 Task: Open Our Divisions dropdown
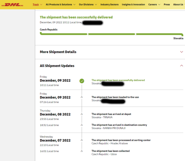88,5
